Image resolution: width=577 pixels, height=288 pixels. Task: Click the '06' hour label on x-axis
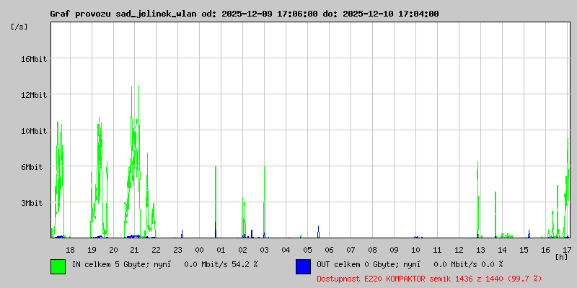[x=329, y=250]
